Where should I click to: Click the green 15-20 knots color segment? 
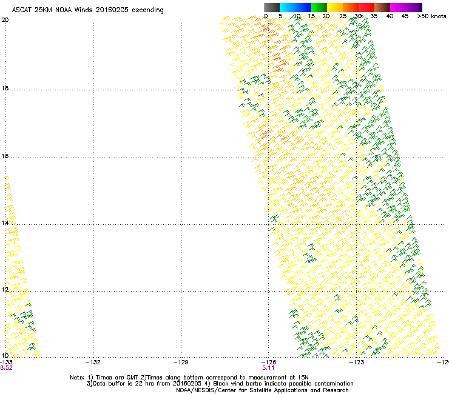(x=319, y=7)
